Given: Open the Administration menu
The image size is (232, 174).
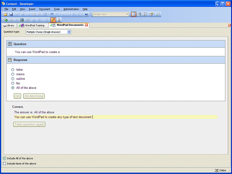Looking at the screenshot, I should [x=71, y=9].
